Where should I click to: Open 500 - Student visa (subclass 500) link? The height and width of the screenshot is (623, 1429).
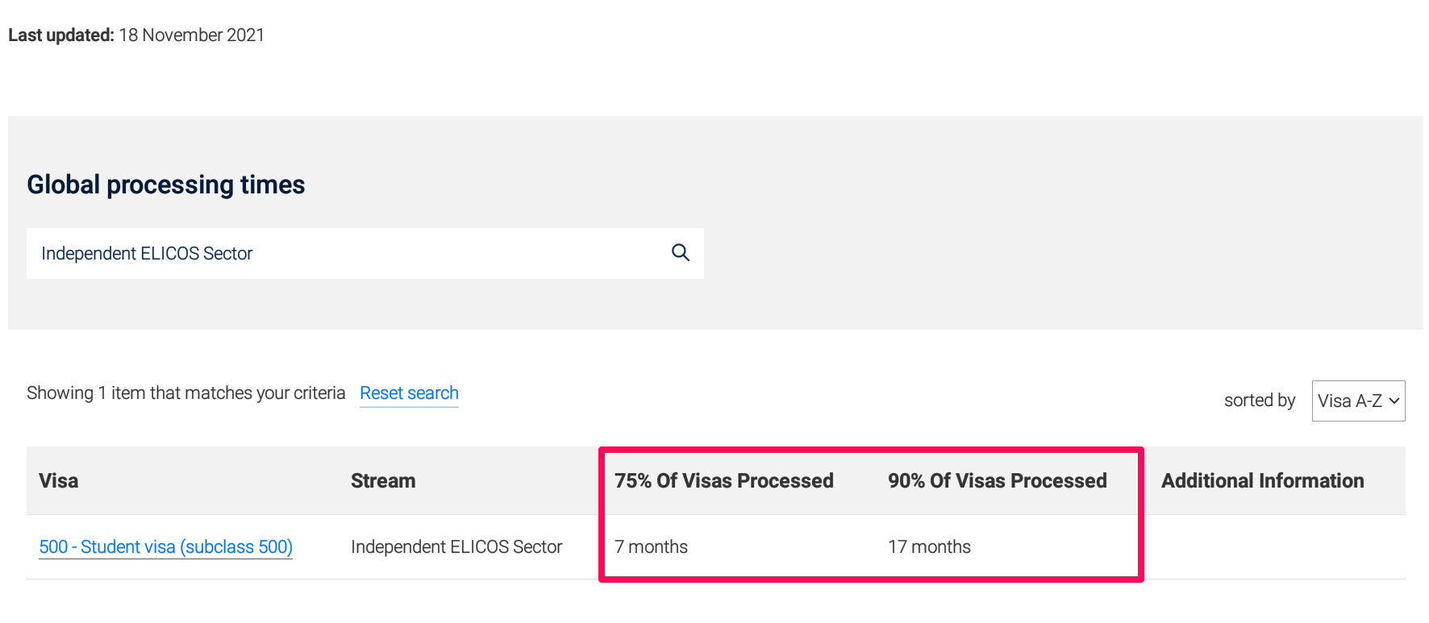pos(165,546)
